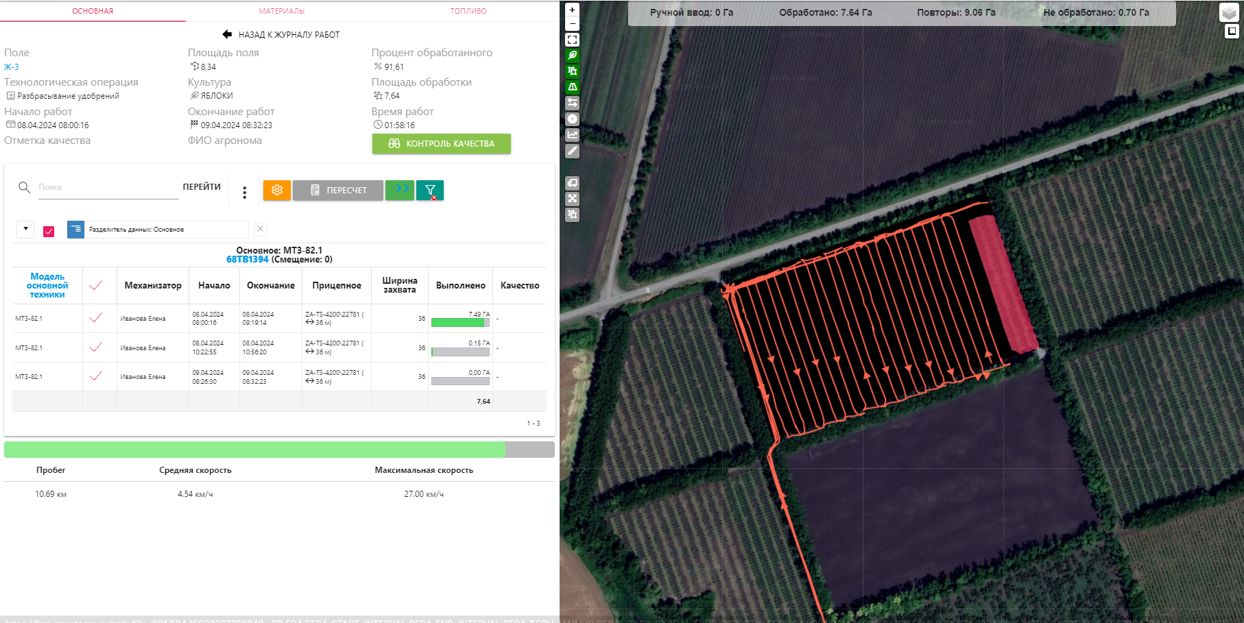Image resolution: width=1244 pixels, height=623 pixels.
Task: Open the map layers selector
Action: (x=1228, y=12)
